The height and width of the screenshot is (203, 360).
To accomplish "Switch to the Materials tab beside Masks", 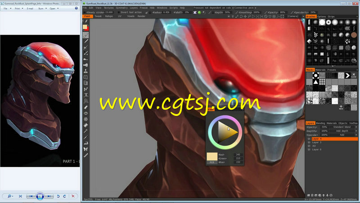I will tap(320, 70).
